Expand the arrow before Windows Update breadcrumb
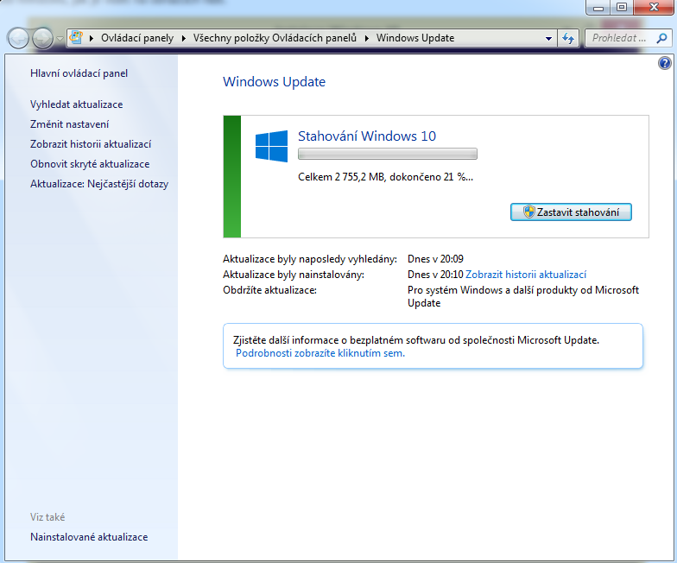Image resolution: width=677 pixels, height=563 pixels. pyautogui.click(x=367, y=38)
